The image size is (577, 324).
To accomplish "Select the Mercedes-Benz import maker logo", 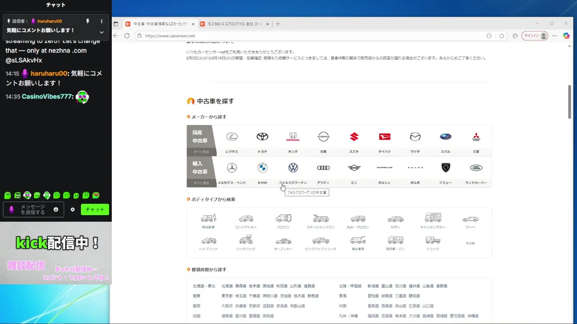I will [x=232, y=168].
